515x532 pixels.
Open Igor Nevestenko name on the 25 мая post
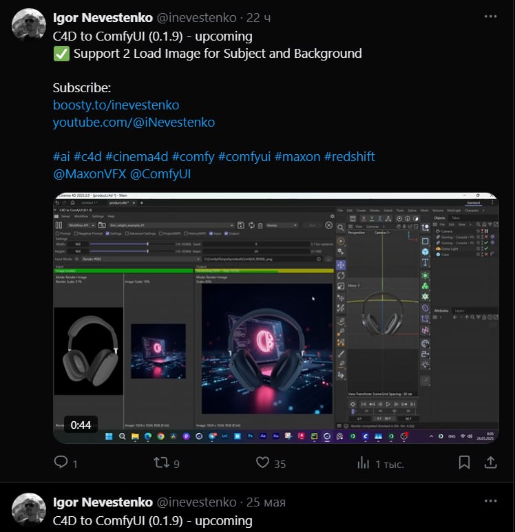[103, 502]
